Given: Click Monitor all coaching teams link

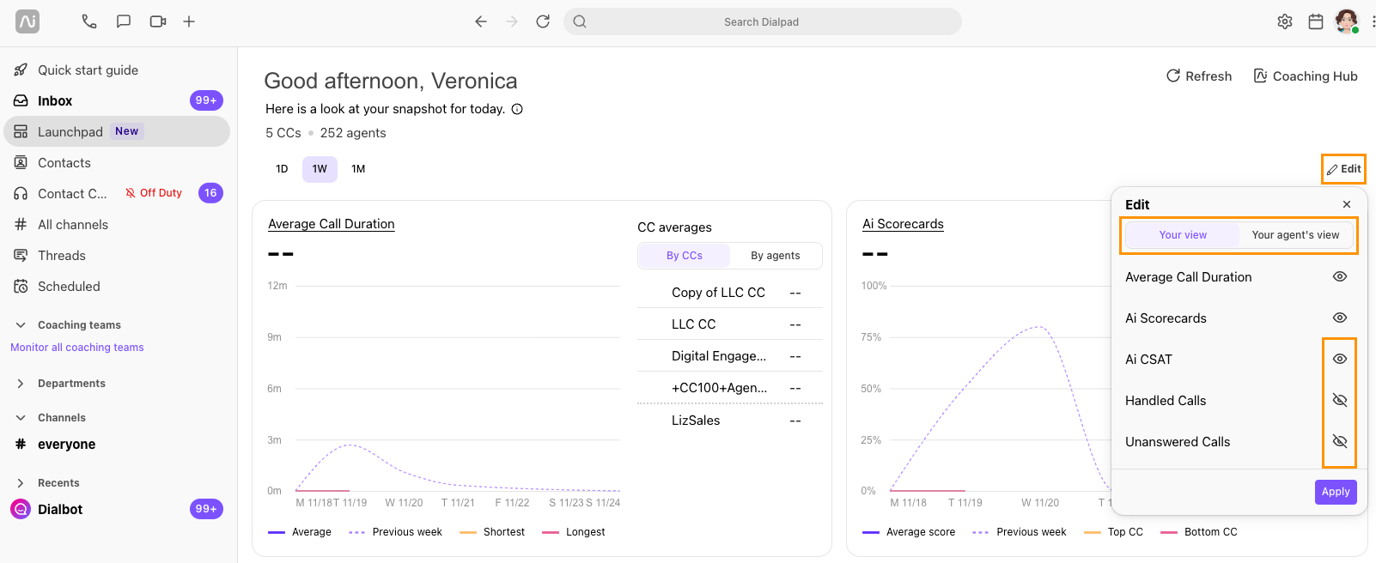Looking at the screenshot, I should [x=77, y=348].
